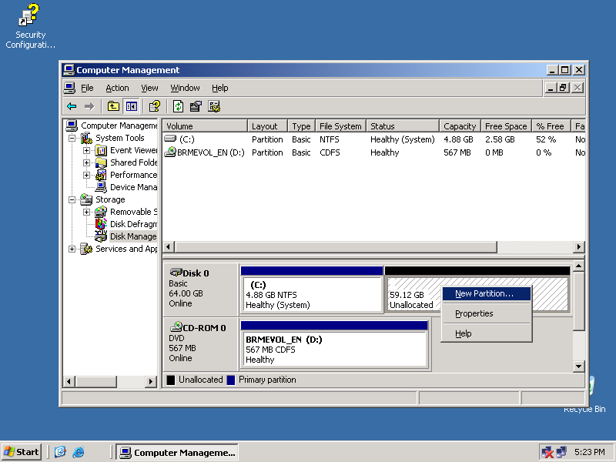Click the Unallocated black legend swatch
Viewport: 616px width, 462px height.
pyautogui.click(x=170, y=380)
